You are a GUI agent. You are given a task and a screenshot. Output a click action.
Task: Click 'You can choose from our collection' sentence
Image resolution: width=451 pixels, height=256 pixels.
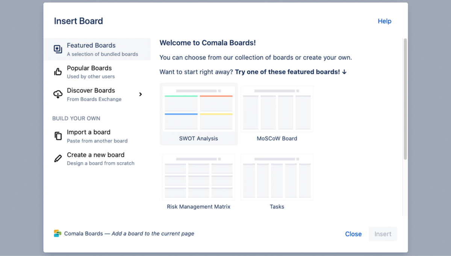tap(256, 58)
